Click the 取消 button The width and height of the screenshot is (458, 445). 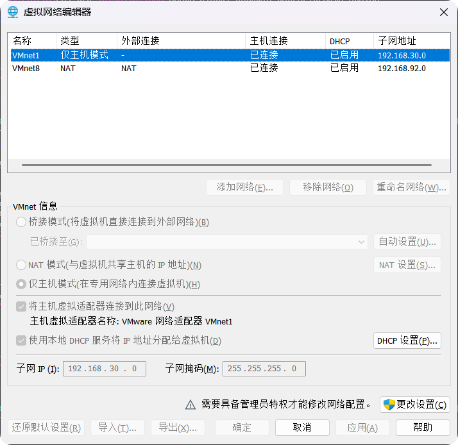coord(302,428)
